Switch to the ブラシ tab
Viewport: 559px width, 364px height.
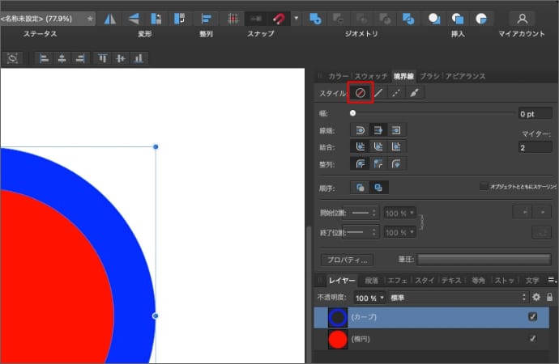[429, 76]
